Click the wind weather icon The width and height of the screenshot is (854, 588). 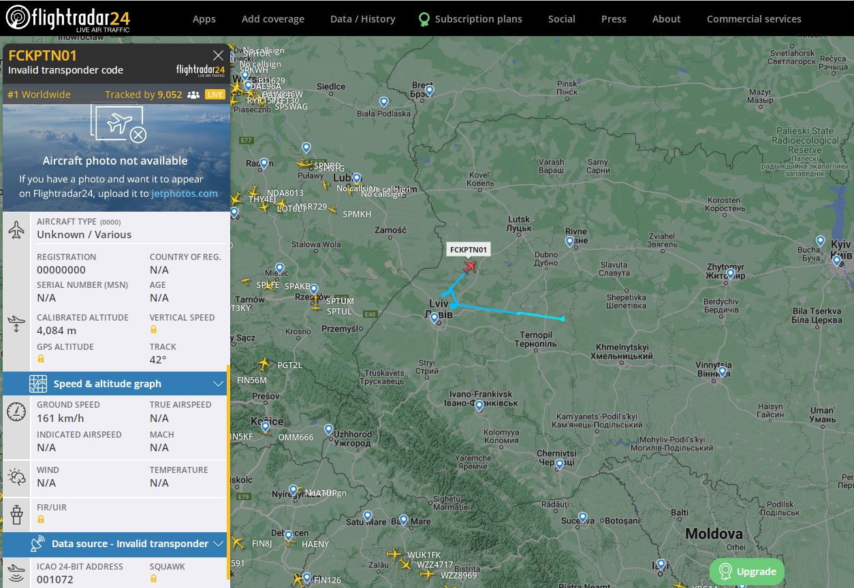pos(17,477)
